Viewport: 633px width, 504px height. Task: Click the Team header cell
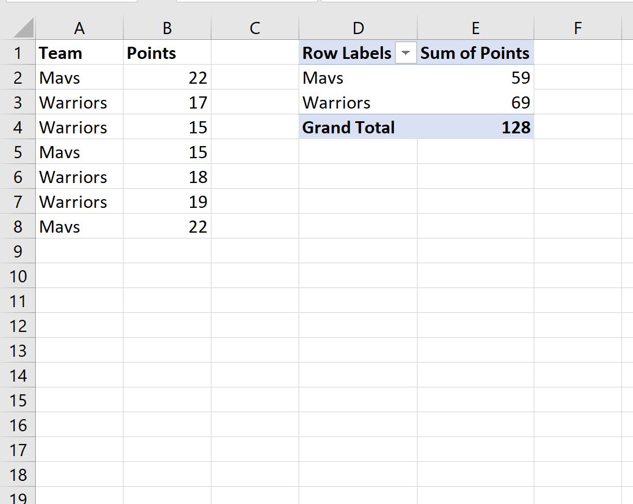(x=79, y=53)
